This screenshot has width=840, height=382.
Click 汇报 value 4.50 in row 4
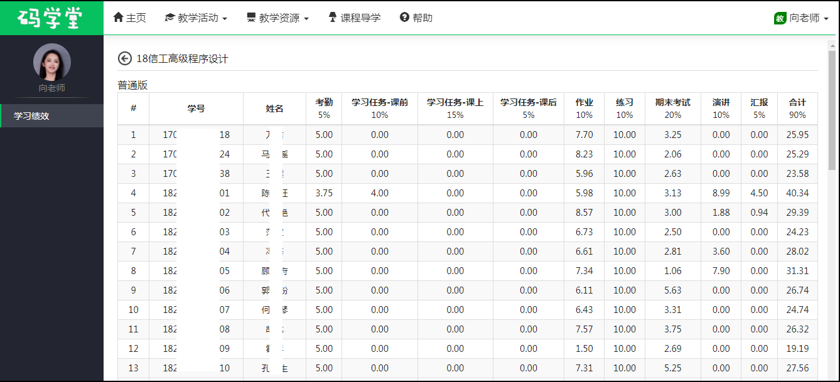click(759, 193)
